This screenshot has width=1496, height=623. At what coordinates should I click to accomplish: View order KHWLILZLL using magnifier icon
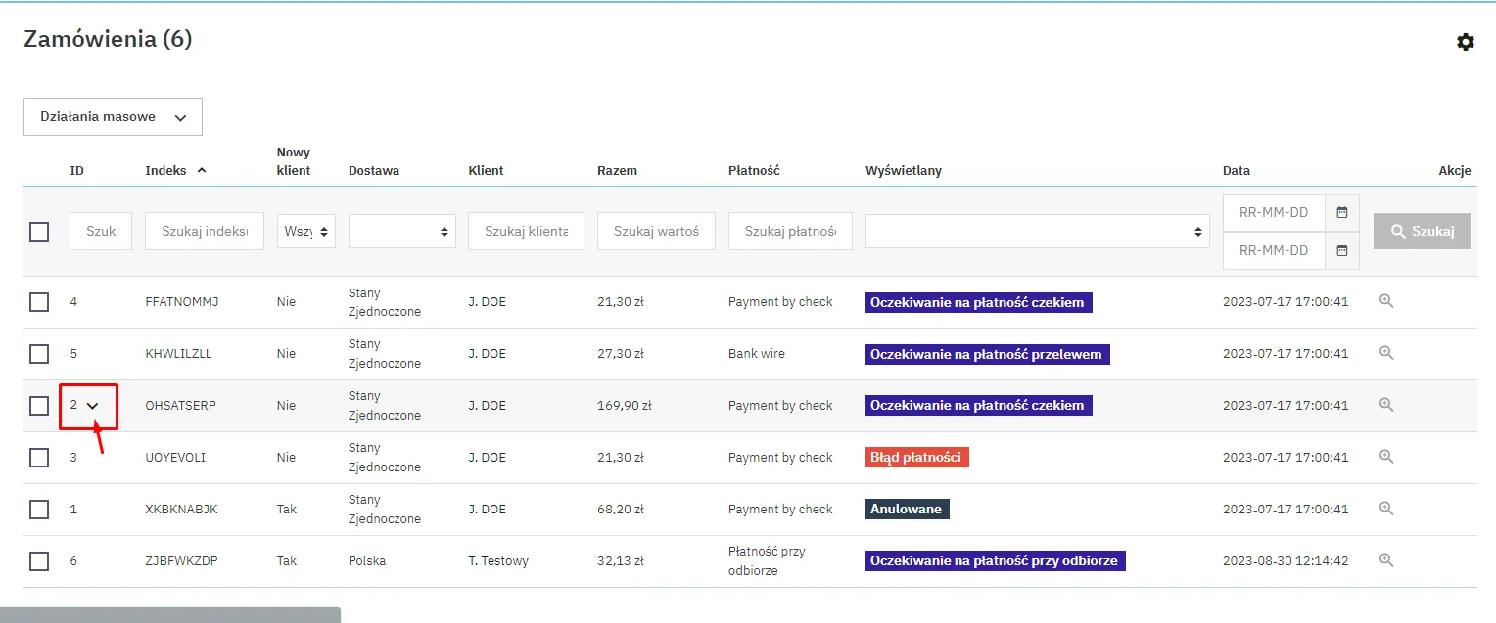point(1385,353)
